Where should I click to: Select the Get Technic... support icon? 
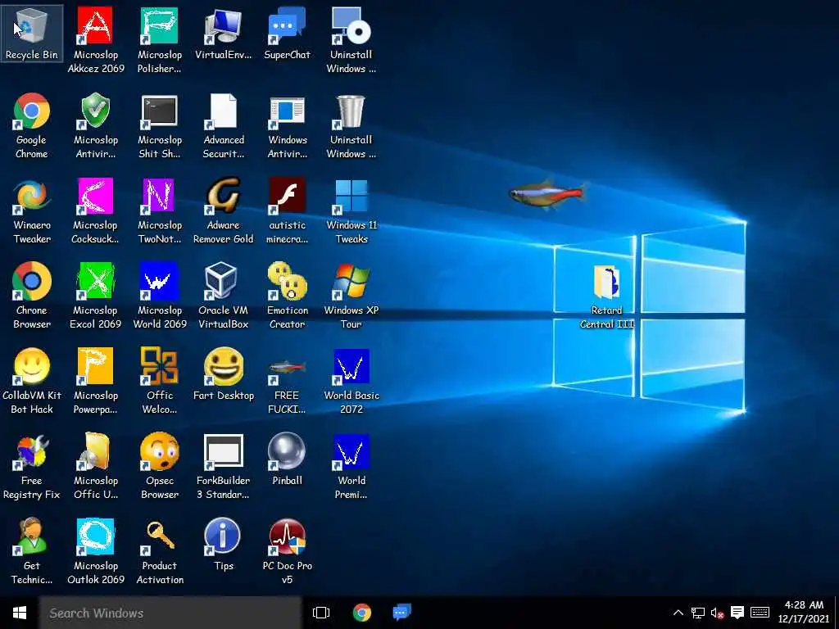pos(32,551)
